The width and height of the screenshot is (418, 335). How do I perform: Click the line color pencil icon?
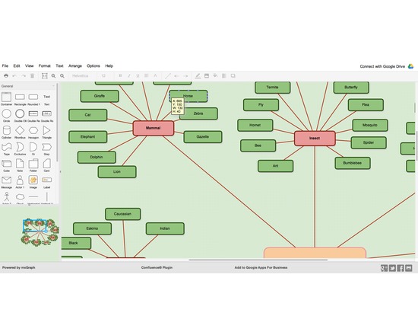click(x=198, y=76)
